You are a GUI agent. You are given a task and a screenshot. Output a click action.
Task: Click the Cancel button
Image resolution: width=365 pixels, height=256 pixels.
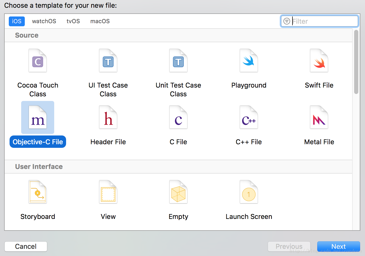26,246
